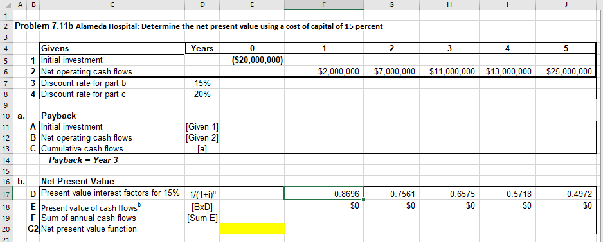Select the ($20,000,000) initial investment cell
This screenshot has height=242, width=603.
(x=251, y=60)
